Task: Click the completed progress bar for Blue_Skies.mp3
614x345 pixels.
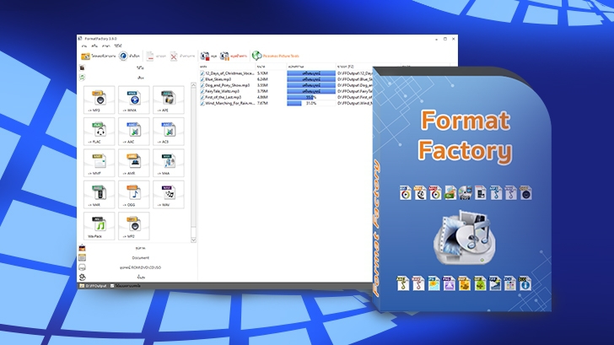Action: (311, 79)
